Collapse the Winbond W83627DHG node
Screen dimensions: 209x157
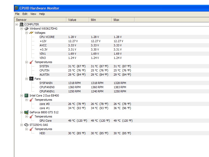(21, 29)
